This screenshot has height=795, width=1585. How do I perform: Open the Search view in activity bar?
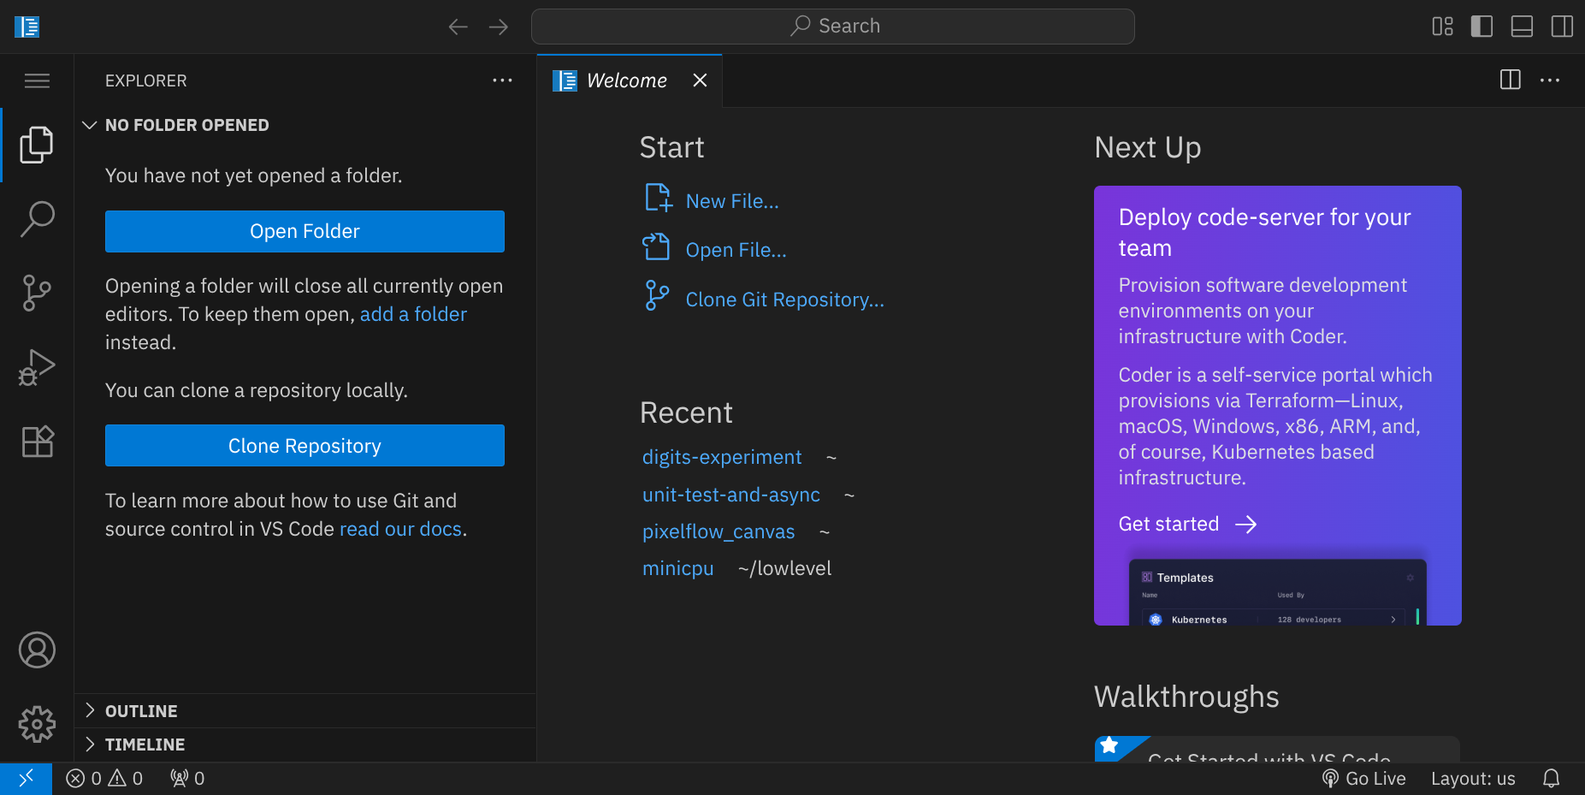[37, 219]
